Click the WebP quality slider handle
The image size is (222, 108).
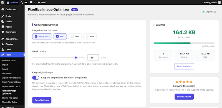point(76,57)
